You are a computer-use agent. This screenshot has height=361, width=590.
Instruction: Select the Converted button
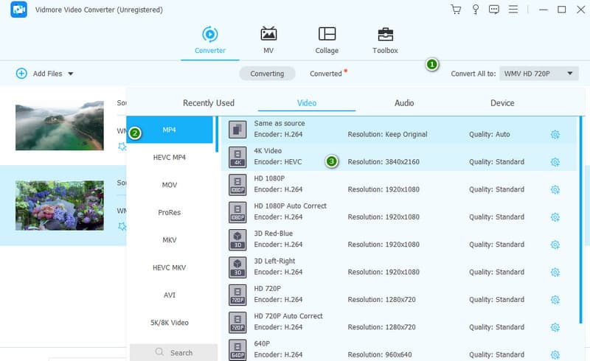(326, 74)
